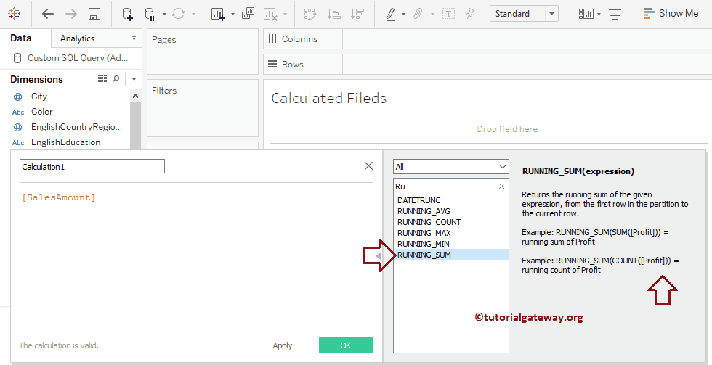
Task: Click the Pages shelf
Action: click(x=203, y=52)
